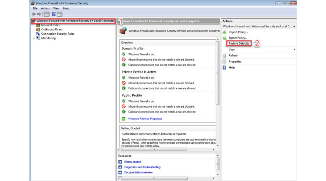Open the View menu in menu bar
The height and width of the screenshot is (181, 326).
56,8
